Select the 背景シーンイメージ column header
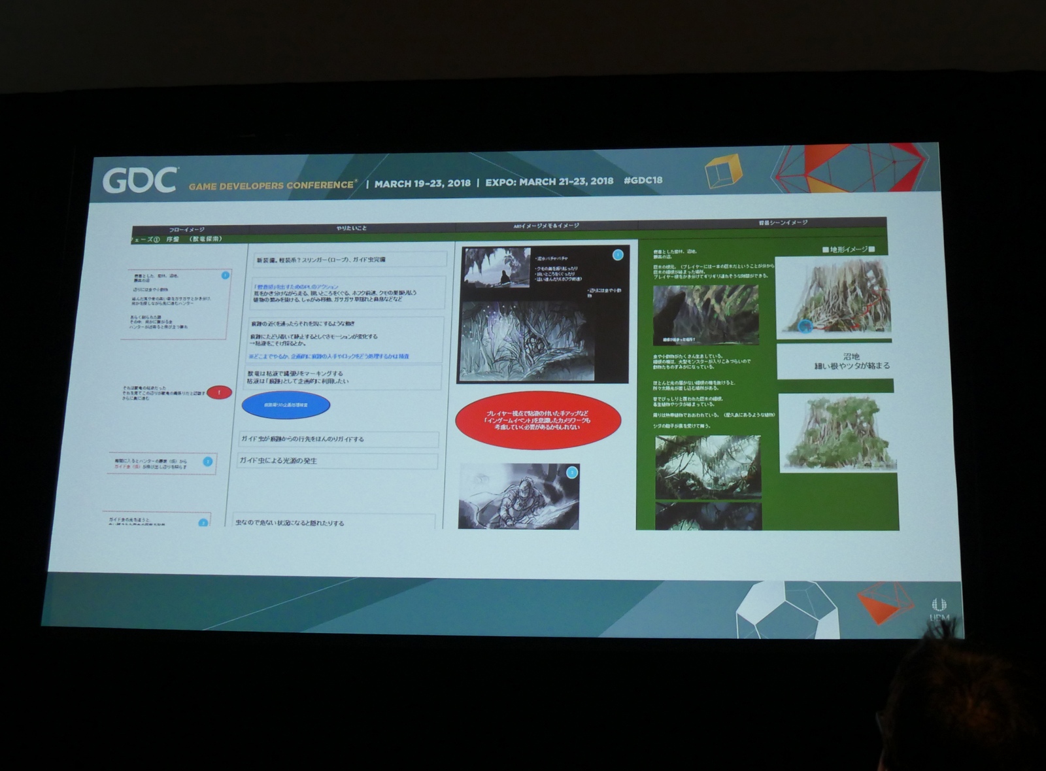Viewport: 1046px width, 771px height. 783,223
